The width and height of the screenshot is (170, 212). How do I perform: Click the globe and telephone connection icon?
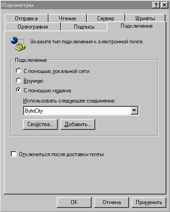(x=18, y=44)
